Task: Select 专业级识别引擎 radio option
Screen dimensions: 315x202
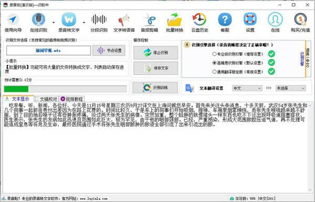Action: 214,54
